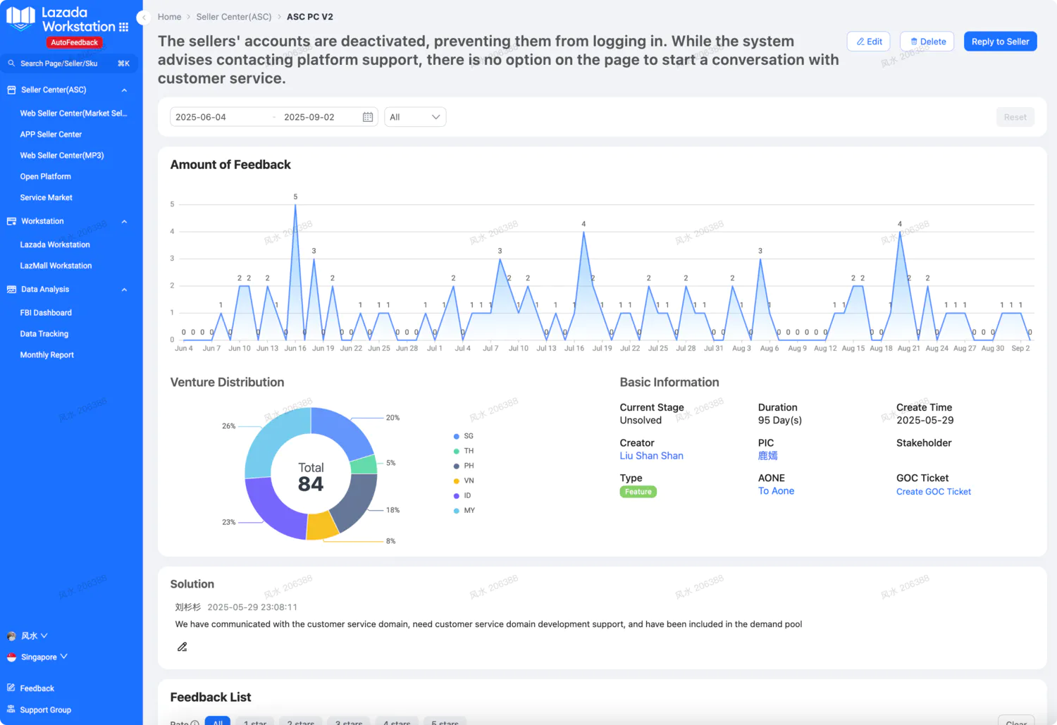Click the calendar icon in date range

(367, 117)
